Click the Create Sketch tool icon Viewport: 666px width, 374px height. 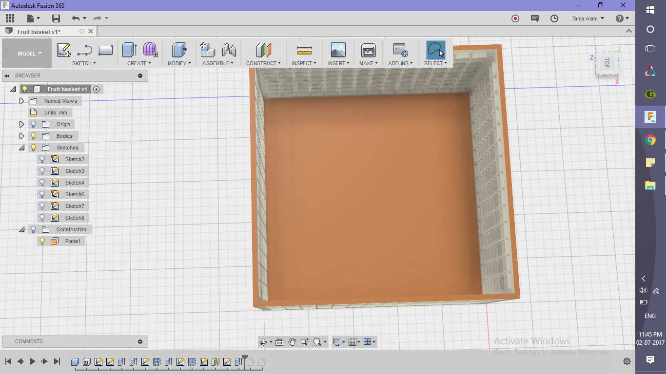(64, 50)
